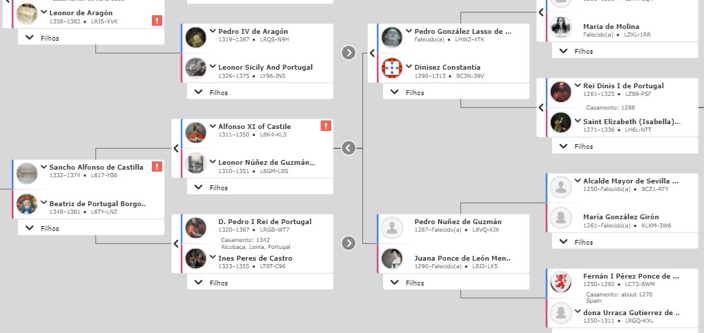Screen dimensions: 704x333
Task: Expand Filhos under Pedro González Lasso couple
Action: [x=456, y=92]
